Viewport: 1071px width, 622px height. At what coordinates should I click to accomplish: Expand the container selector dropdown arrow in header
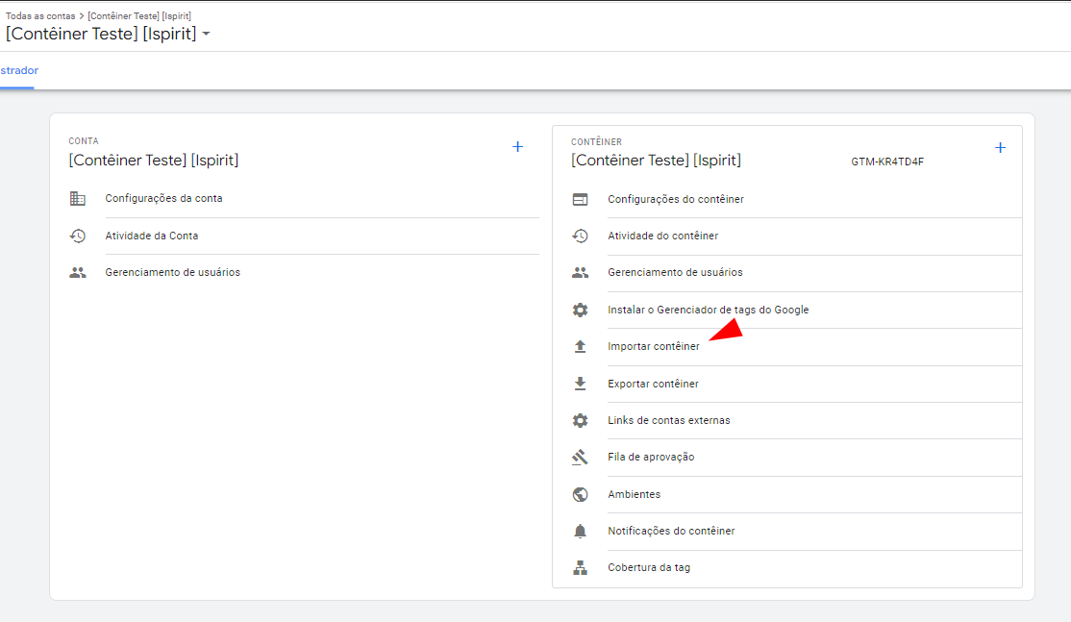[x=207, y=35]
